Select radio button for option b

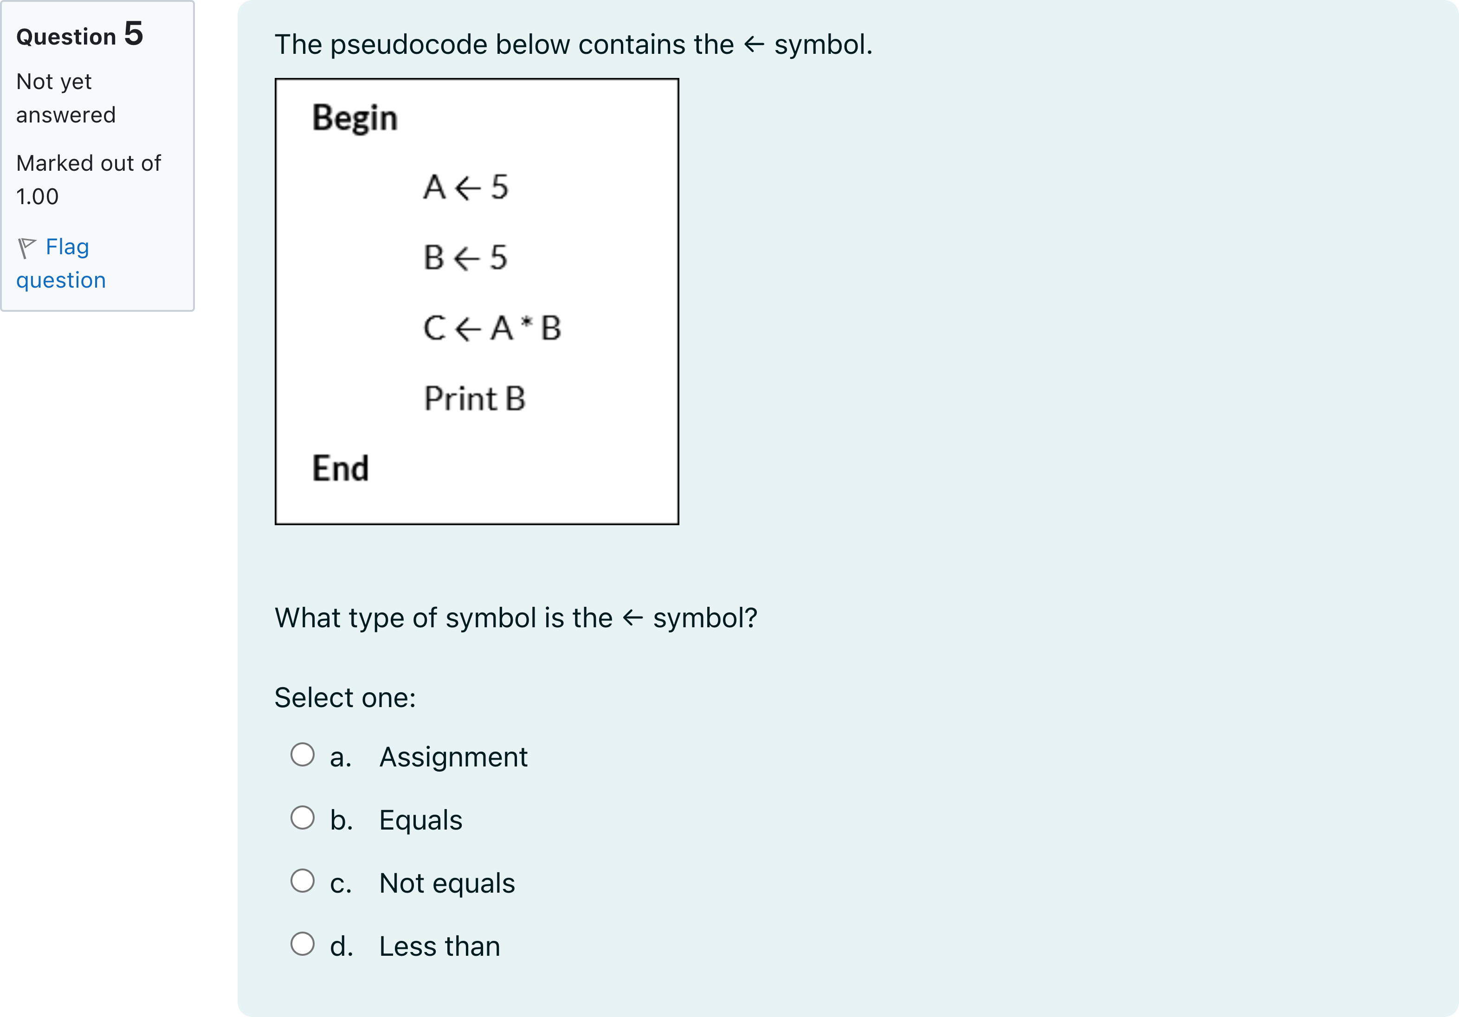coord(303,817)
